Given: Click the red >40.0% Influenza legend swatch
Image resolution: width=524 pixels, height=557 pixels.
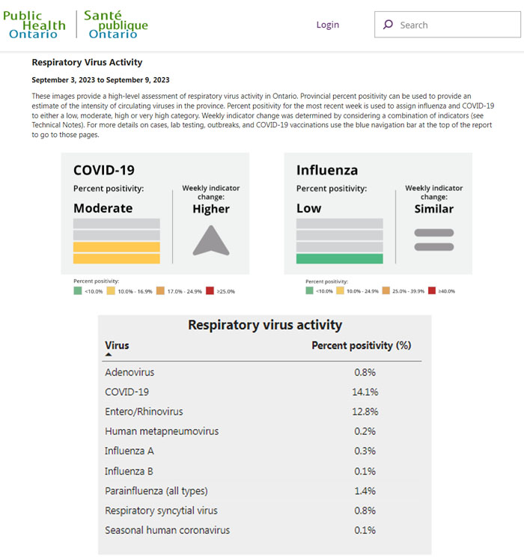Looking at the screenshot, I should click(432, 290).
